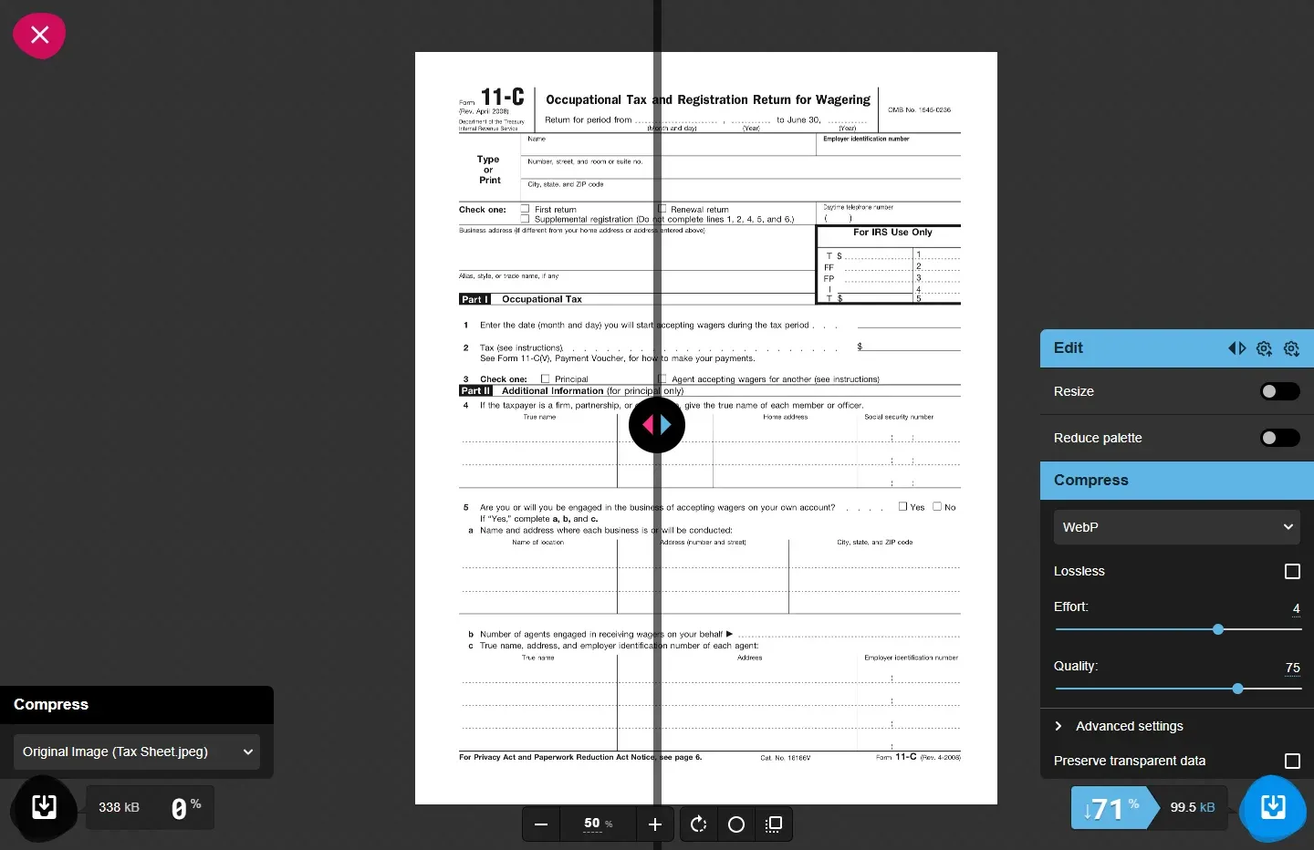The height and width of the screenshot is (850, 1314).
Task: Close the image with the pink X button
Action: coord(39,36)
